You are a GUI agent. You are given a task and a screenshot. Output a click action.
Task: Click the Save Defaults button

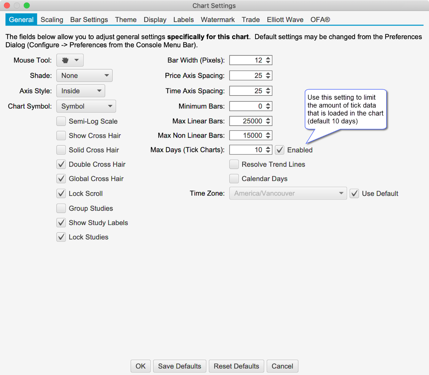(179, 366)
